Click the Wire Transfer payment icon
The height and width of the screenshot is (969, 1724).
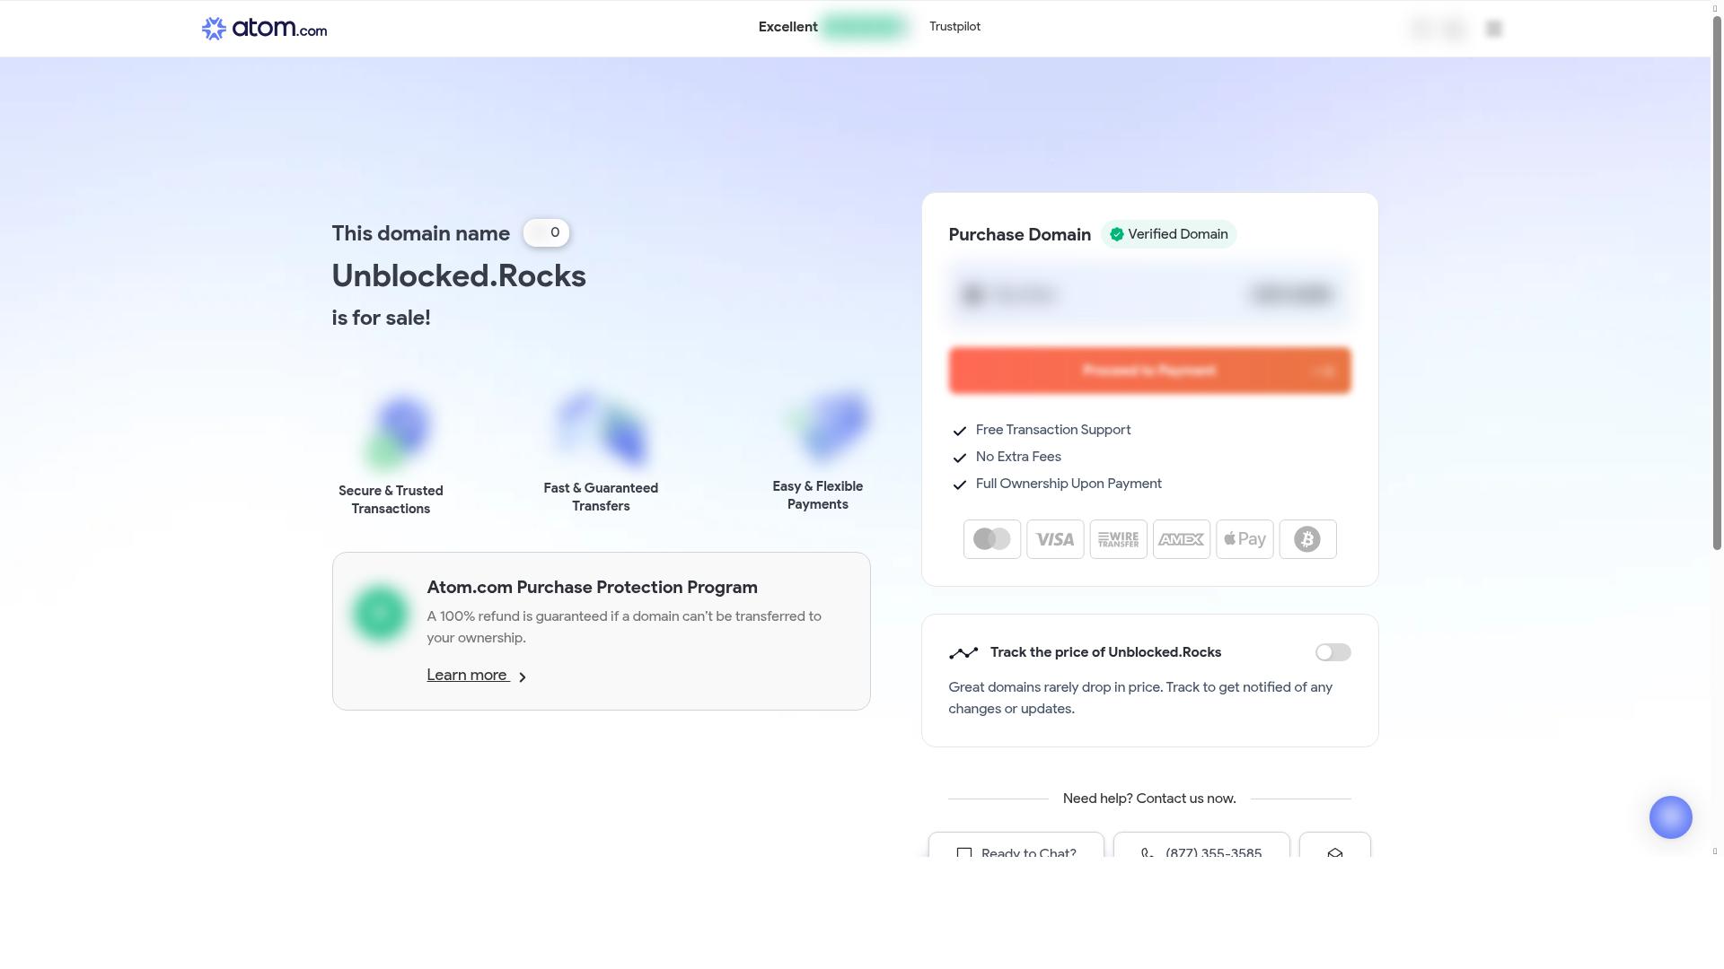point(1118,539)
